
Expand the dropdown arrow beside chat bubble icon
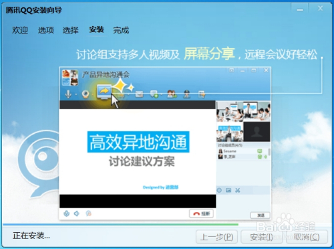pos(161,94)
